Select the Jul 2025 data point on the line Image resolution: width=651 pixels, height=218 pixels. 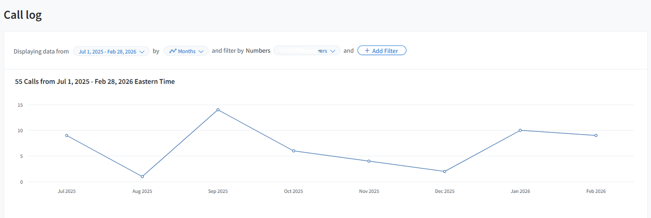click(67, 136)
